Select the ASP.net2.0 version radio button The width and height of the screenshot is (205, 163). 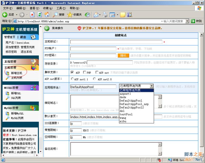point(95,79)
